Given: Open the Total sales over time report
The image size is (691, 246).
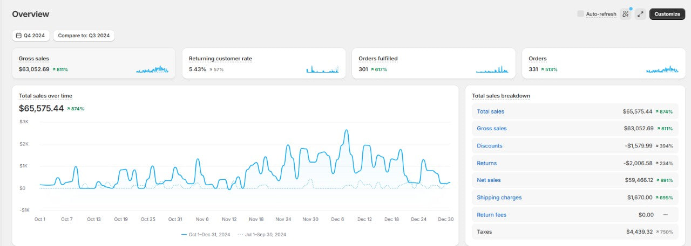Looking at the screenshot, I should 45,96.
